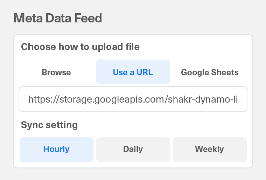Open the Browse file upload tab
The height and width of the screenshot is (180, 266).
click(56, 72)
